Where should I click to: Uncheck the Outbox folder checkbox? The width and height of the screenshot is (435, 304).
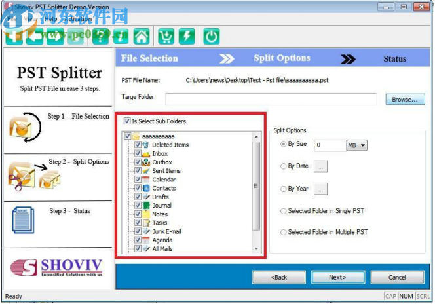tap(138, 162)
